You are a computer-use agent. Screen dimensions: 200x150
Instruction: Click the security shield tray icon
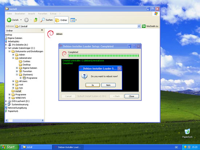pos(185,147)
